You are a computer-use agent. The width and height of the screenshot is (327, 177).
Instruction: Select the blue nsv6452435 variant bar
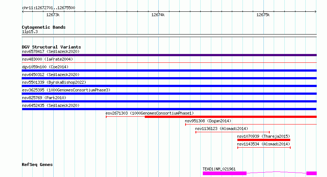pos(169,109)
